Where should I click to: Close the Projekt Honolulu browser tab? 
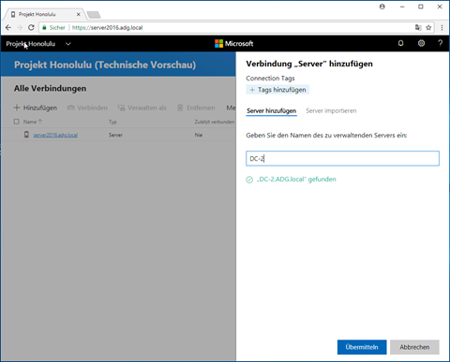click(79, 14)
